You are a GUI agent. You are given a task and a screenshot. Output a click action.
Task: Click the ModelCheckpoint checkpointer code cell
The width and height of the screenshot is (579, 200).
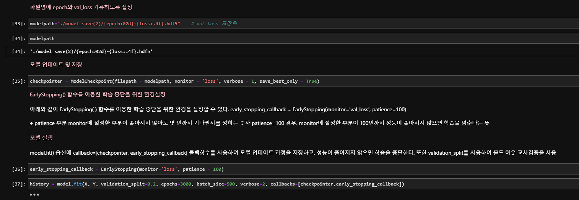304,81
